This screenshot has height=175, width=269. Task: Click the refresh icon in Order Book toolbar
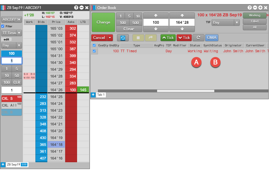198,38
